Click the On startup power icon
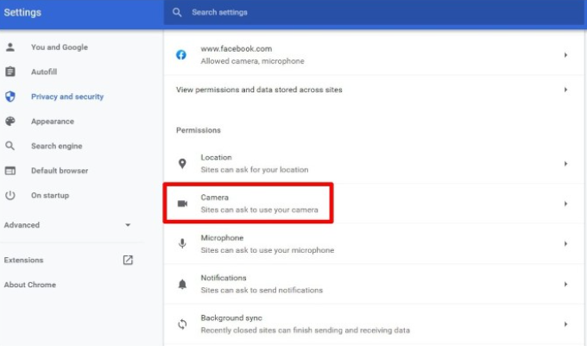This screenshot has height=346, width=587. pos(10,195)
